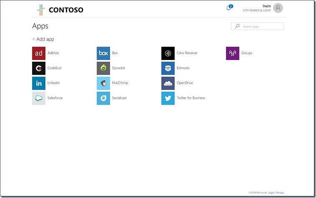The height and width of the screenshot is (198, 316).
Task: Open the Legal link in footer
Action: (271, 193)
